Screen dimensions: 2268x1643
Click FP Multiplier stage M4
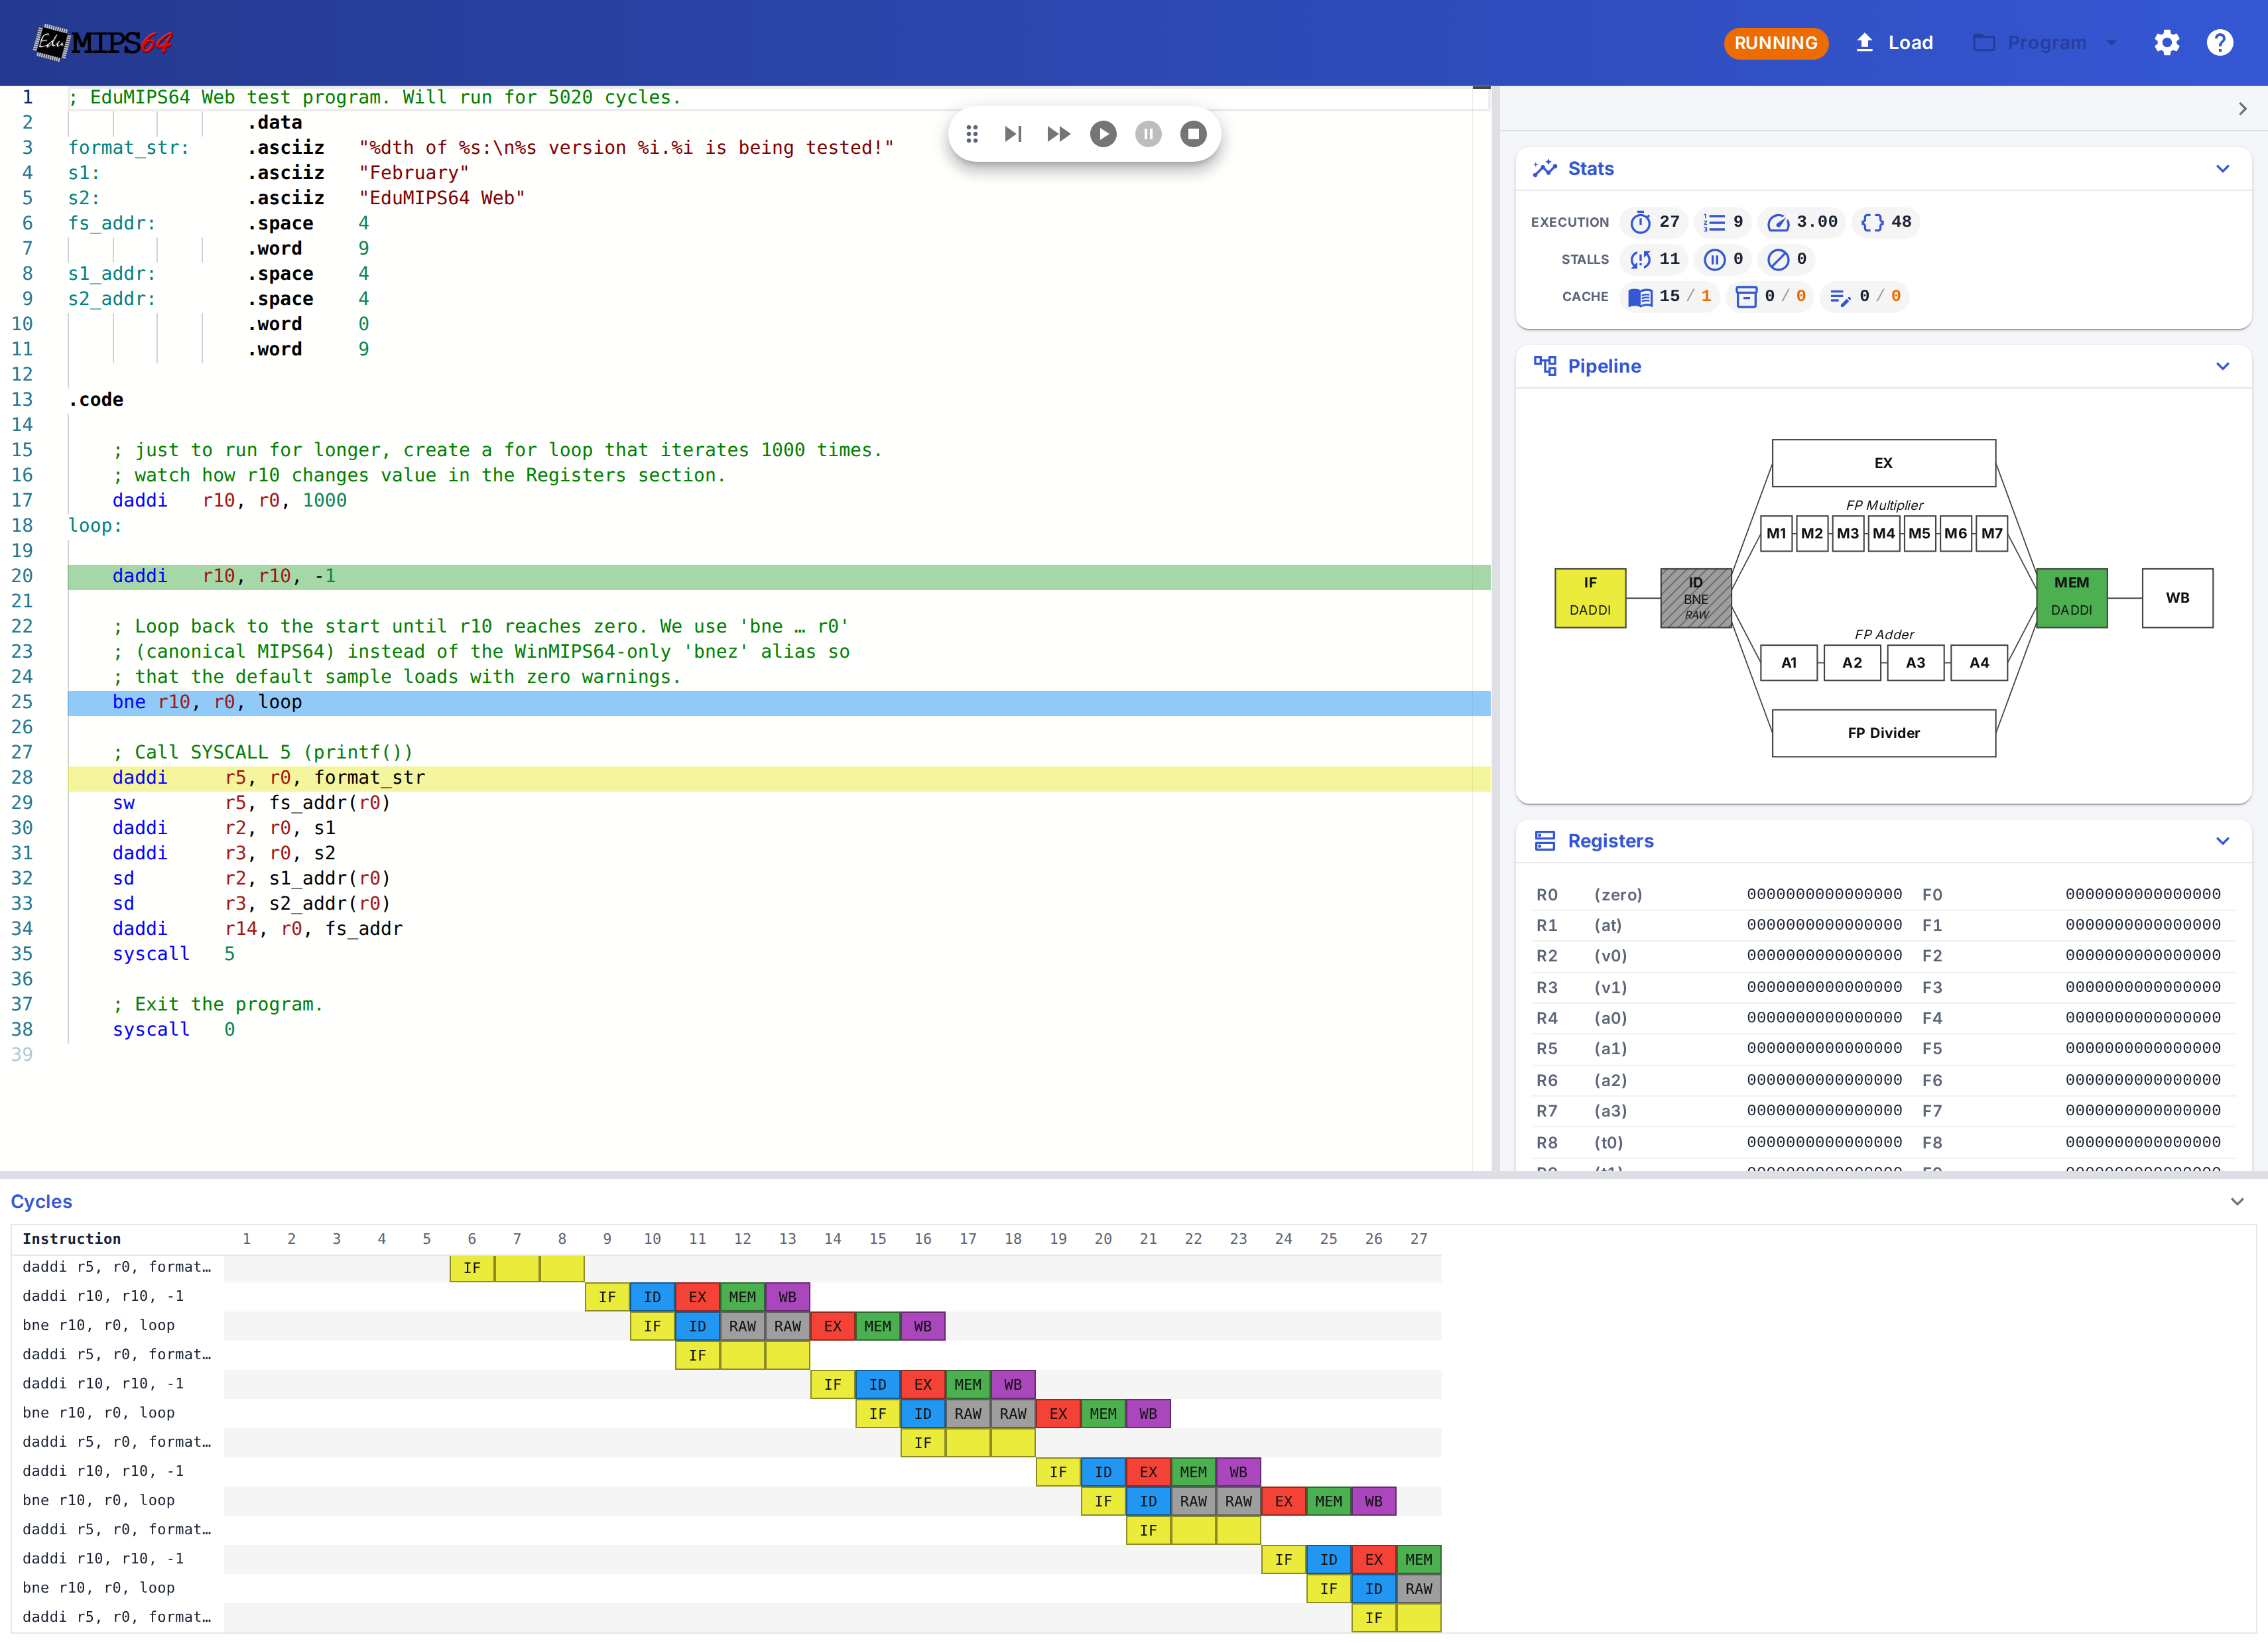pos(1884,534)
